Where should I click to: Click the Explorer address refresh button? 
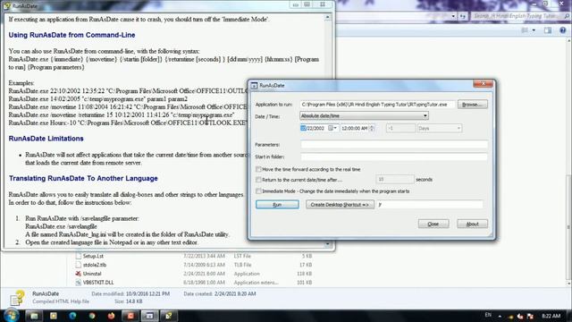pyautogui.click(x=463, y=16)
